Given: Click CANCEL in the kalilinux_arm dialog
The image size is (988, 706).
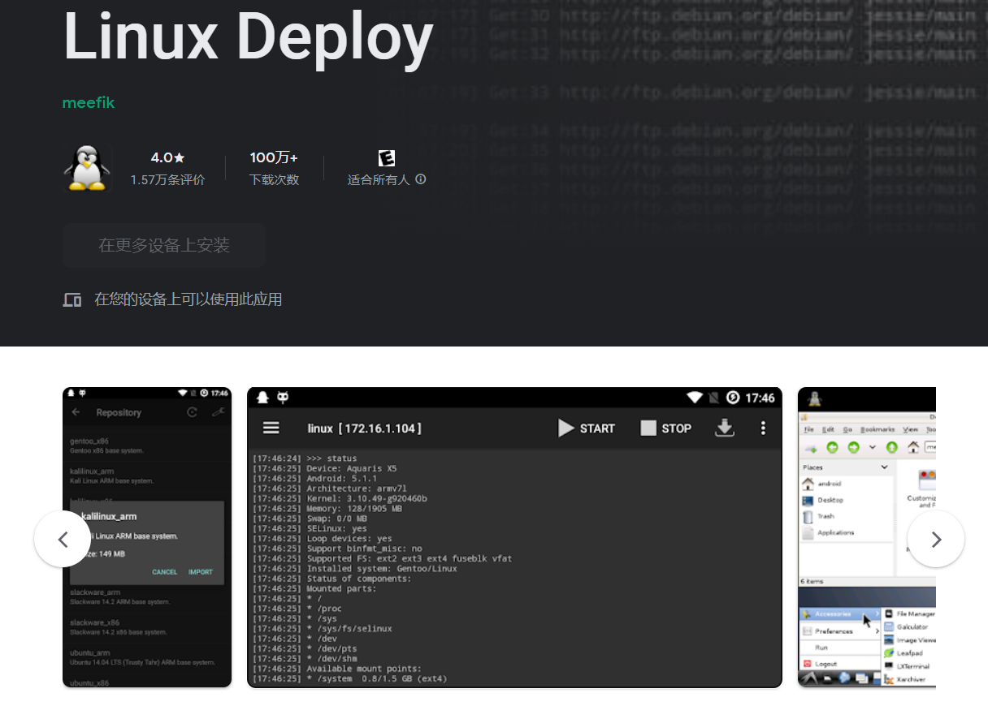Looking at the screenshot, I should [165, 572].
